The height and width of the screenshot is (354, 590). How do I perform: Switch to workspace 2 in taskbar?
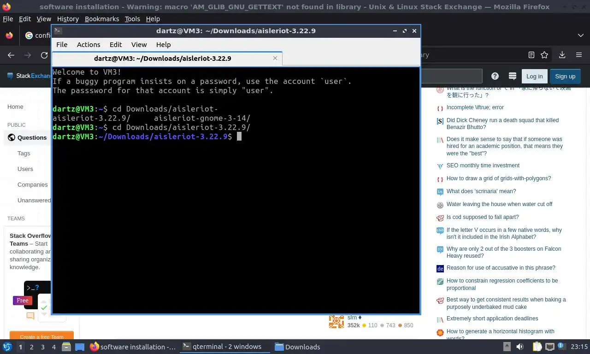tap(31, 347)
